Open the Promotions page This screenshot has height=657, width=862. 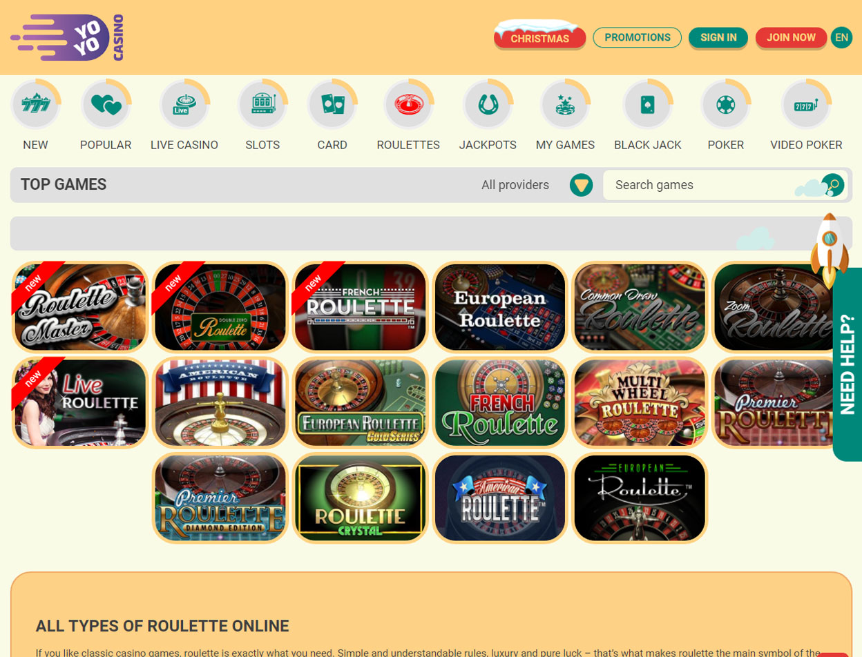click(x=638, y=37)
